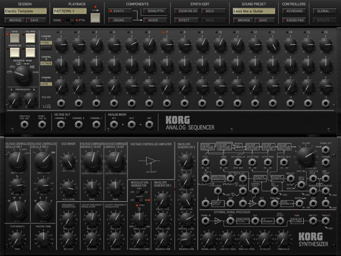This screenshot has height=256, width=341.
Task: Open the Channel B OCTAVE selector
Action: [46, 62]
